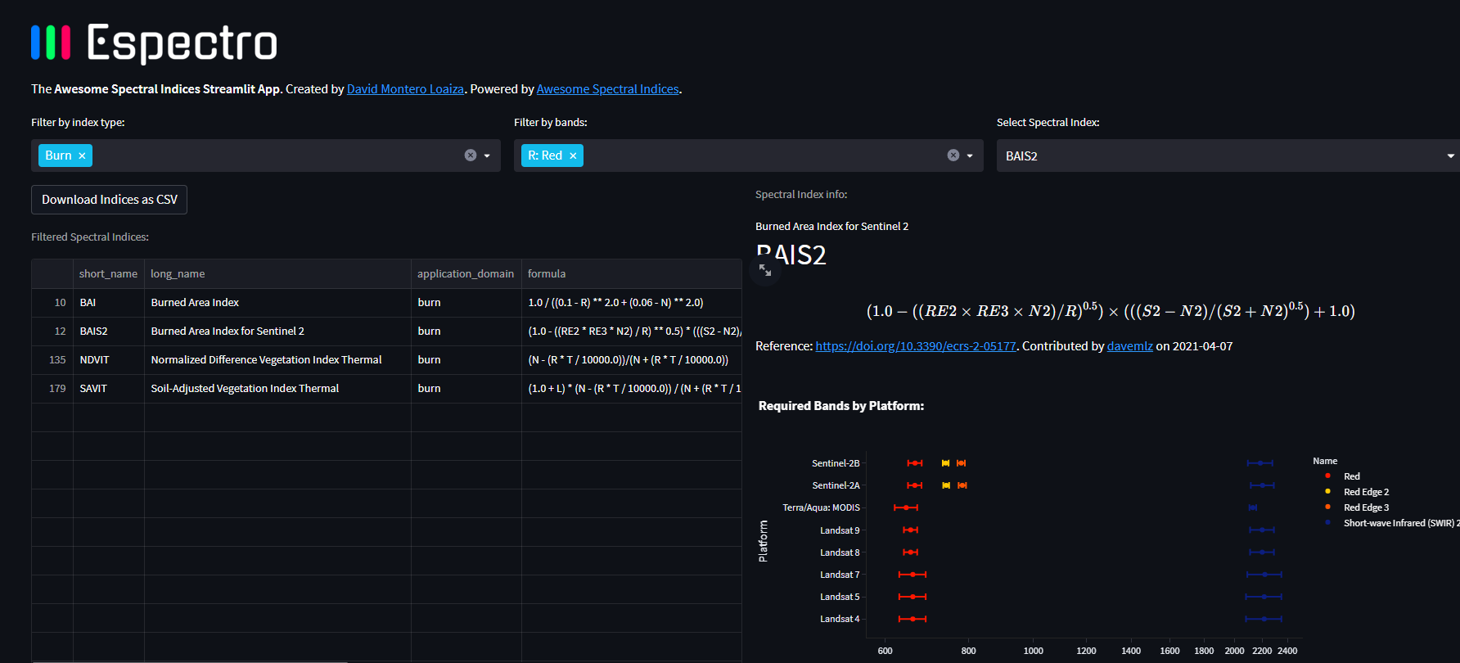Click the NDVIT formula cell
The width and height of the screenshot is (1460, 663).
(x=632, y=360)
